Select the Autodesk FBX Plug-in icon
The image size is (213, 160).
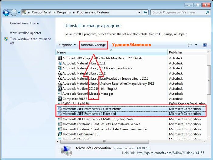tap(60, 58)
